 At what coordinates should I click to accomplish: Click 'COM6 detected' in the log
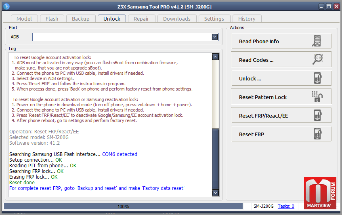120,154
